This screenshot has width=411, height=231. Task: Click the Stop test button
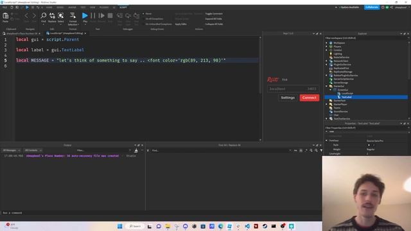coord(110,15)
